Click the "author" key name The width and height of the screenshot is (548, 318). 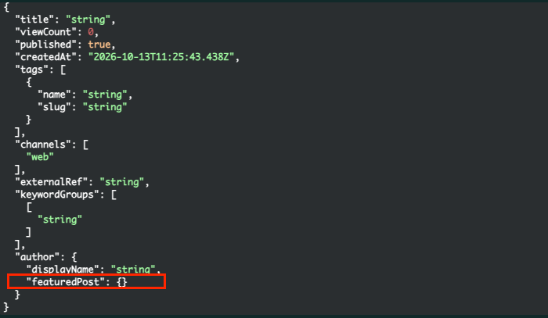(x=38, y=257)
